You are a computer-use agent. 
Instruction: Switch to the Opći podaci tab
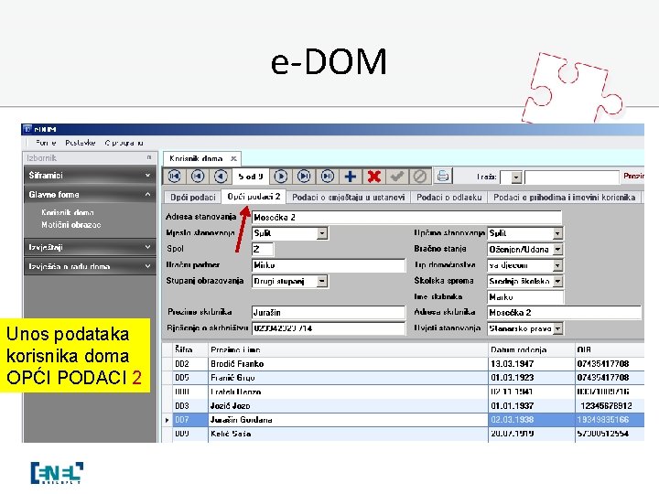click(192, 197)
